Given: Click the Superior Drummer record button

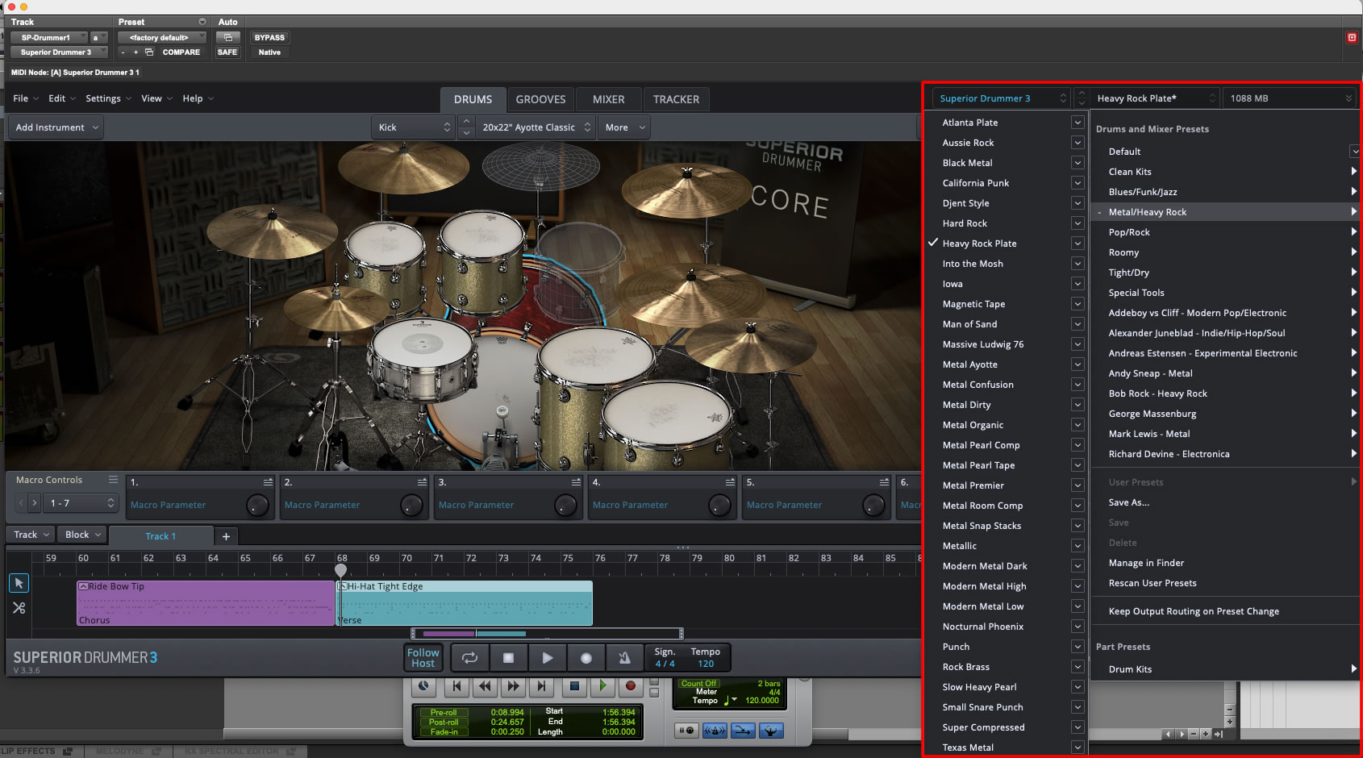Looking at the screenshot, I should pos(586,658).
